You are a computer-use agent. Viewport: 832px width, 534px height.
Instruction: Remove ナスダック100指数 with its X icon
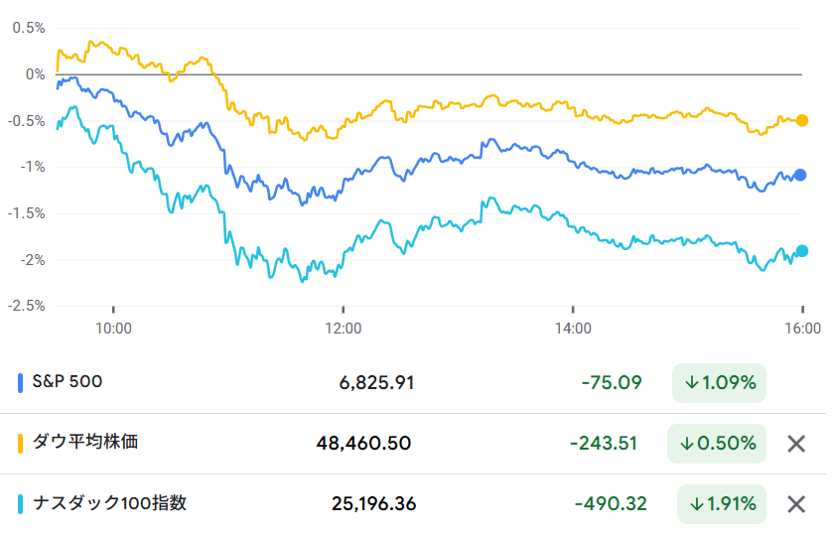795,504
